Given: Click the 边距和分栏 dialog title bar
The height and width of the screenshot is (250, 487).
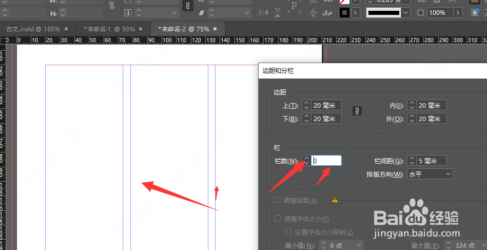Looking at the screenshot, I should point(373,71).
